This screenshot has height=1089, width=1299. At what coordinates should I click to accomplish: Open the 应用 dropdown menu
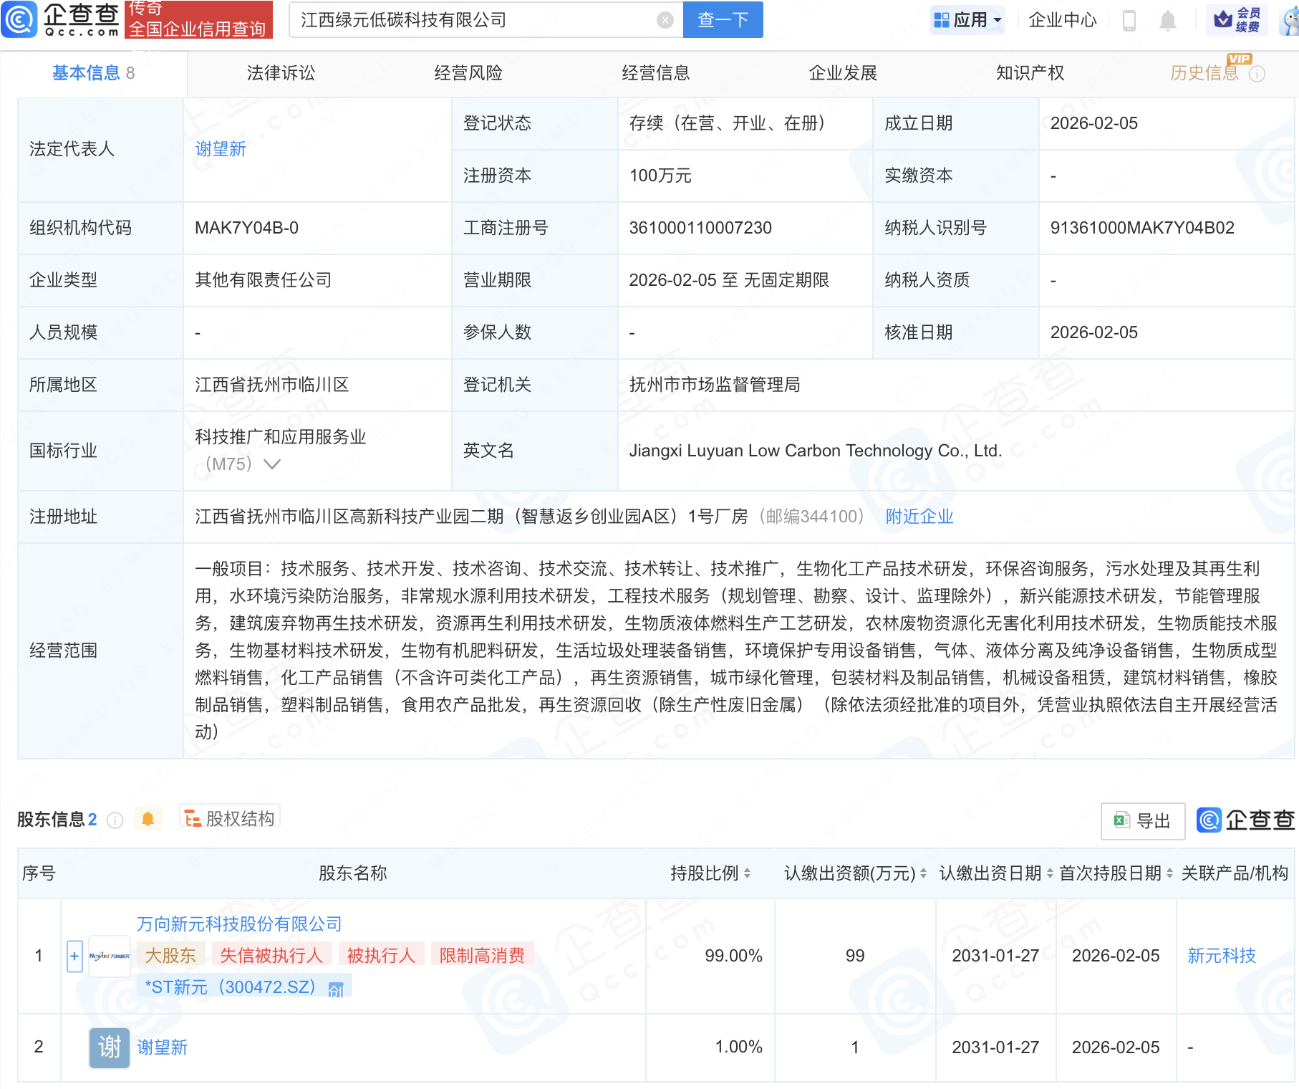coord(967,20)
